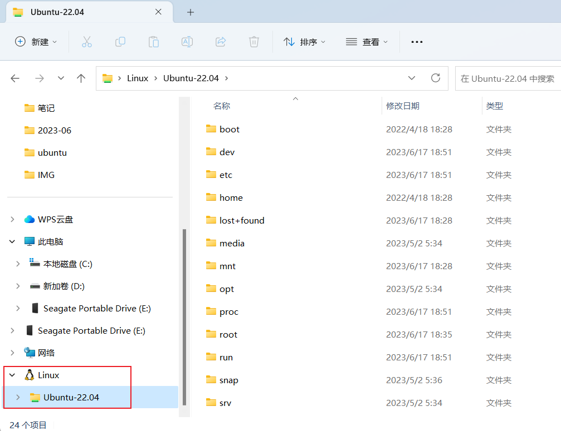Viewport: 561px width, 431px height.
Task: Click Linux in the address bar breadcrumb
Action: 138,78
